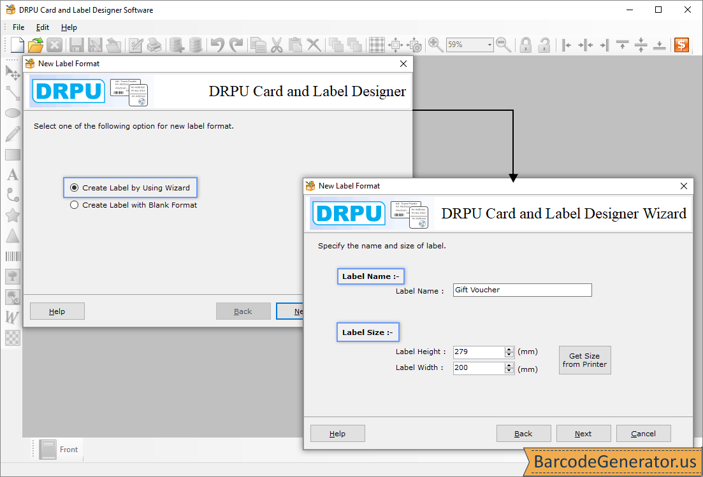Select the Star shape tool

pos(13,215)
